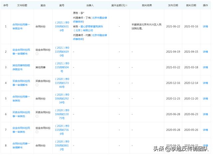Open 定金合同纠纷民事一审其他 document in row 7

21,130
